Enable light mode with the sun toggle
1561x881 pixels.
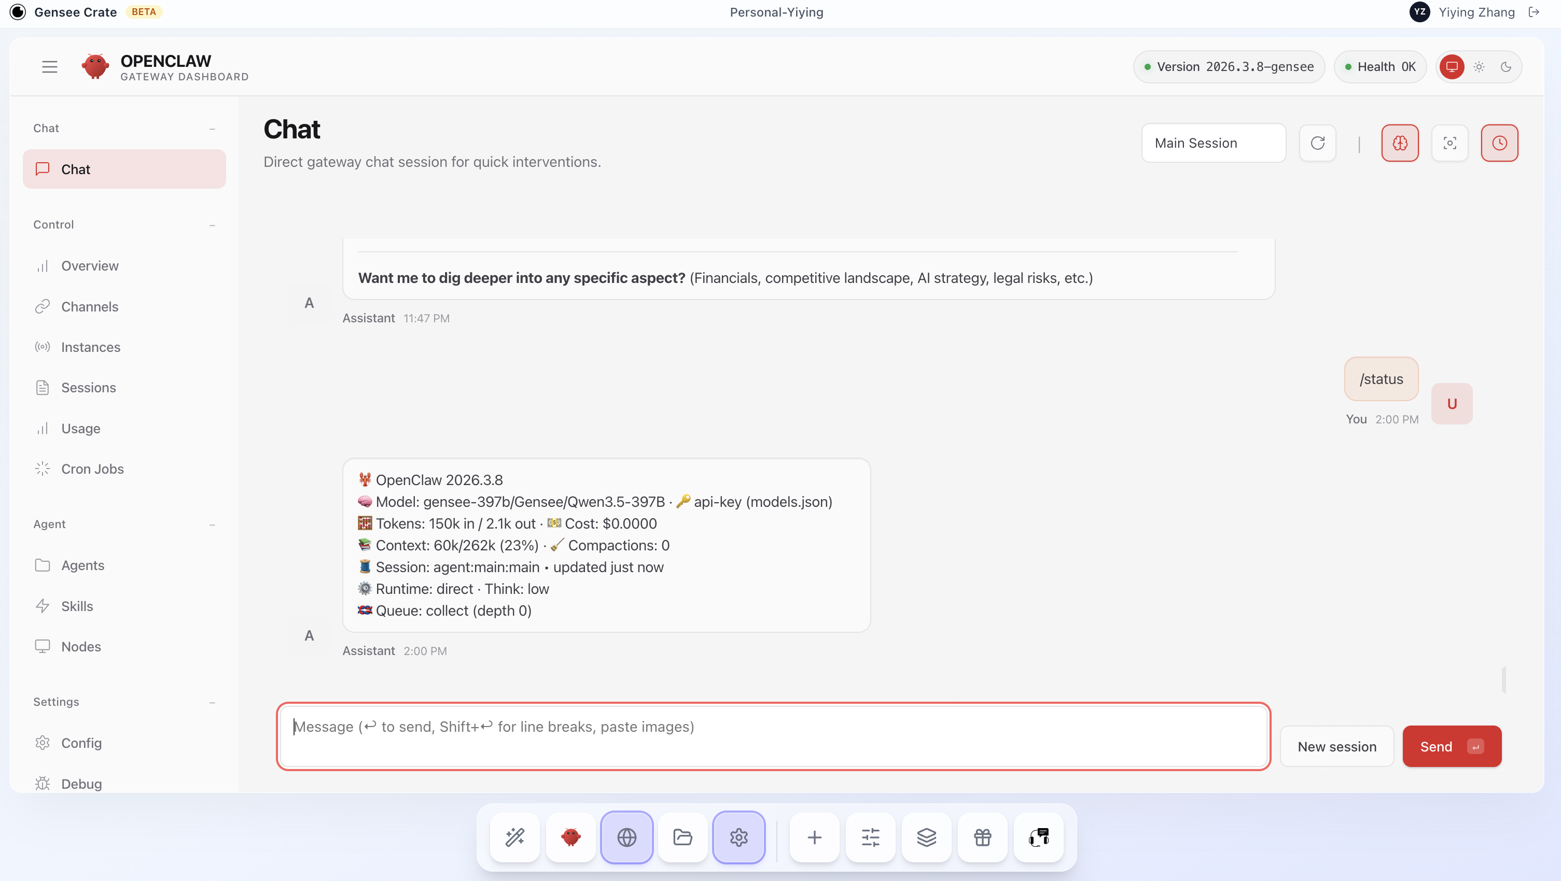(1479, 67)
